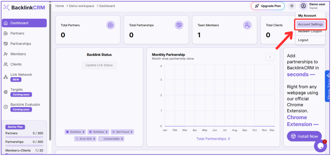Open the chat support bubble

pos(320,146)
